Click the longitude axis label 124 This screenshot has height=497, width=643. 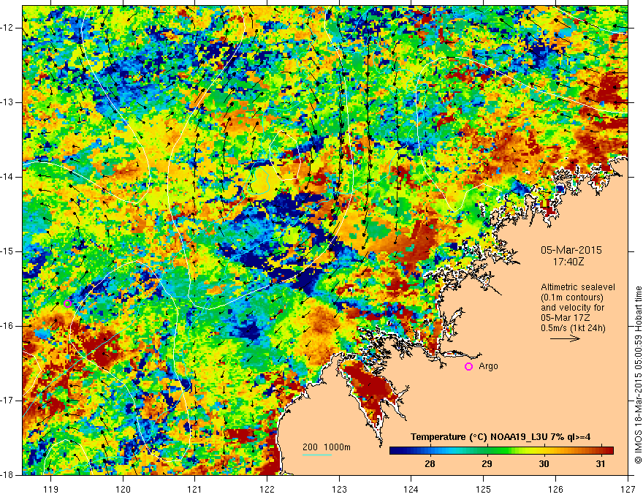click(x=411, y=489)
